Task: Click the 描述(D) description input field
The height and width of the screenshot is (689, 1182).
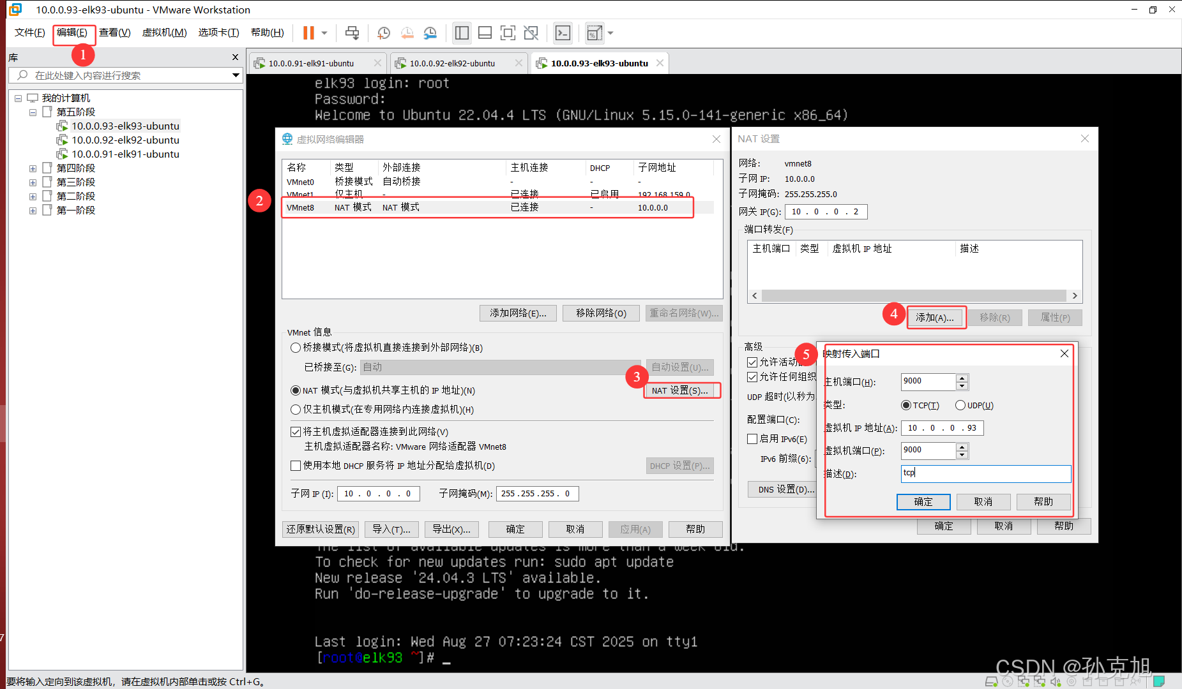Action: point(986,473)
